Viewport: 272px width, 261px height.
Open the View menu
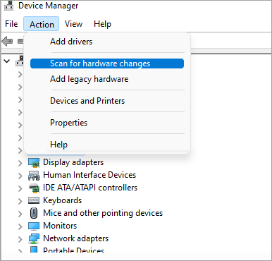pyautogui.click(x=73, y=24)
